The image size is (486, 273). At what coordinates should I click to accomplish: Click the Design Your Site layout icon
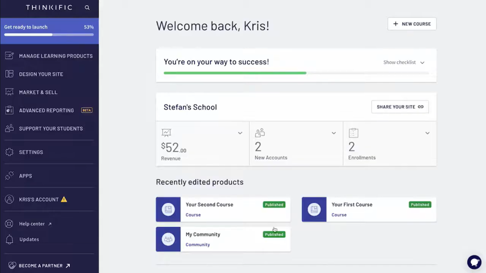pos(9,74)
